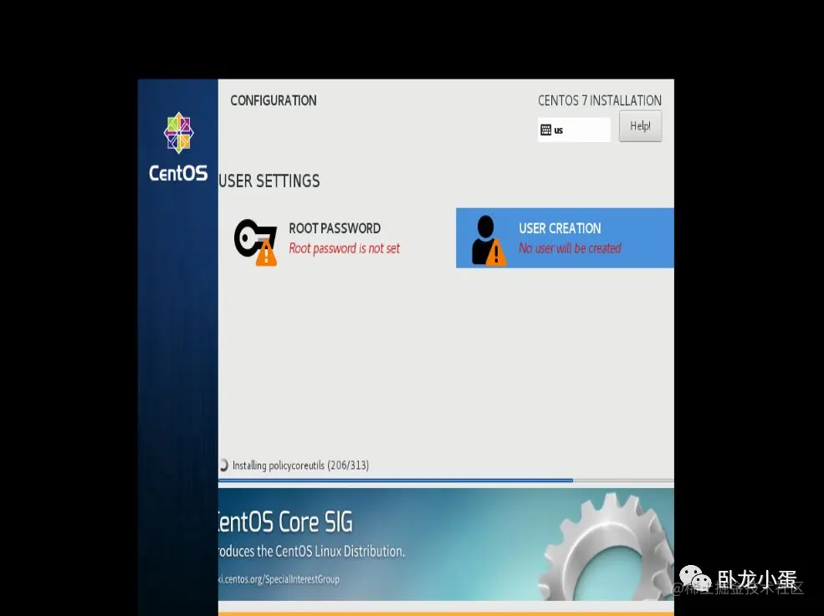
Task: Click the USER SETTINGS heading
Action: coord(269,181)
